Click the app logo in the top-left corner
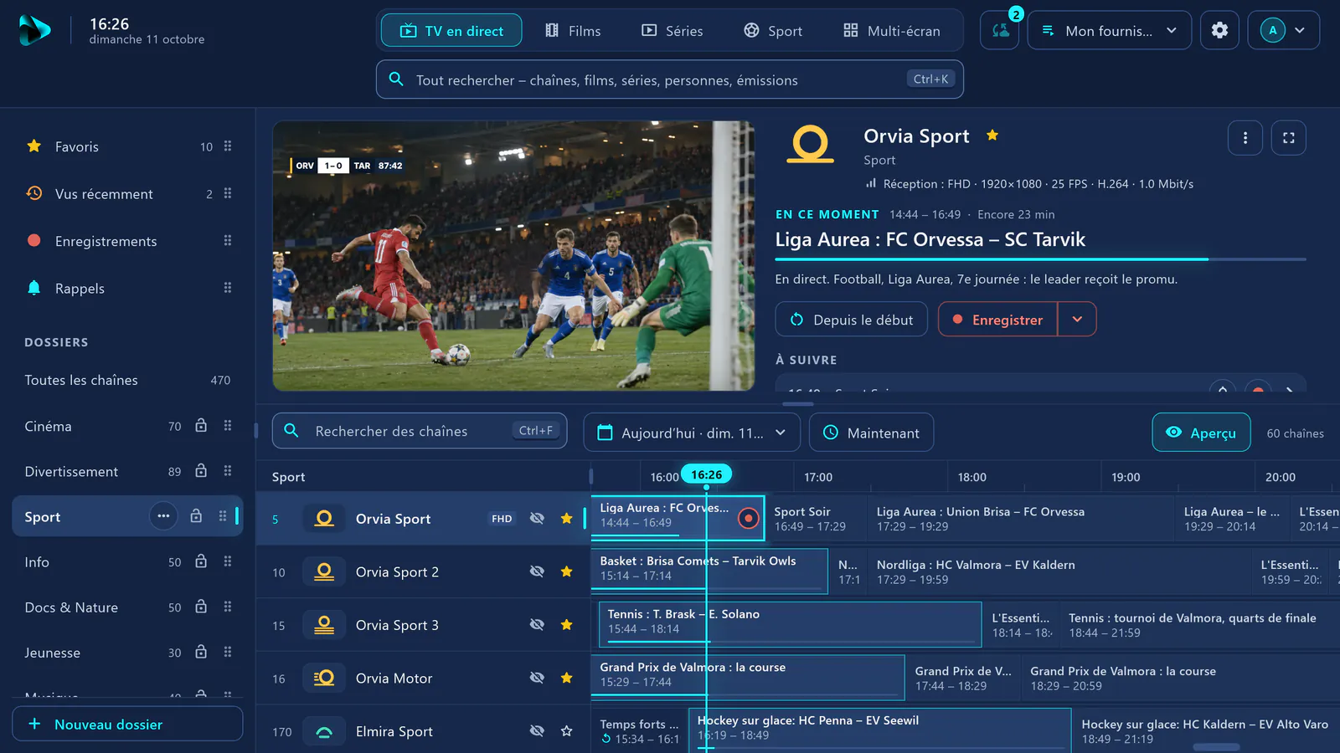The height and width of the screenshot is (753, 1340). click(35, 31)
